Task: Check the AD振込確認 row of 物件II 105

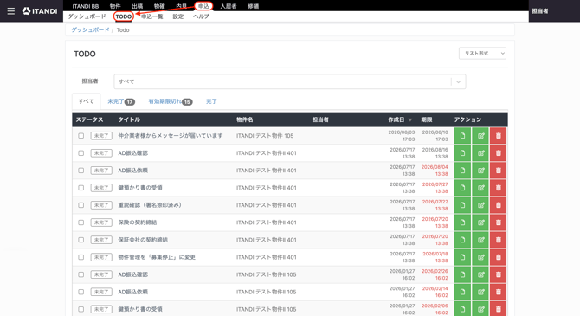Action: pos(81,275)
